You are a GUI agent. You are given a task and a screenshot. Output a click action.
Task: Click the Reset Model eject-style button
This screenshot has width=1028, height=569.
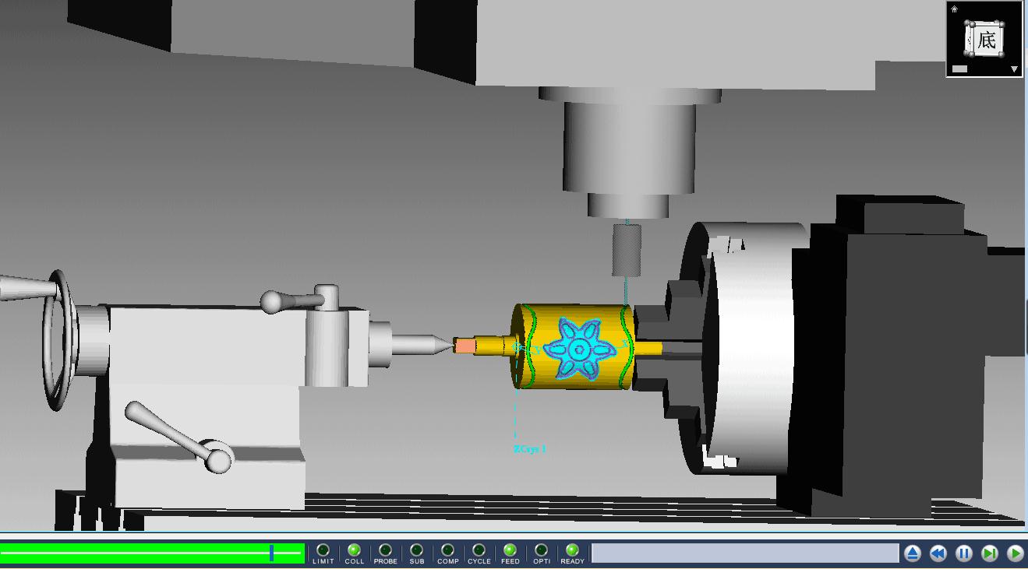pyautogui.click(x=913, y=553)
